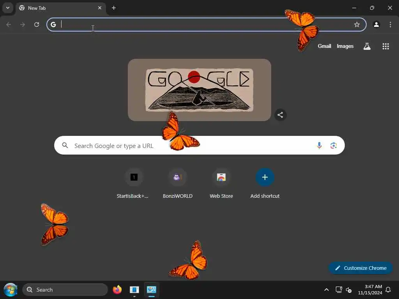Focus the Chrome address bar

coord(207,25)
